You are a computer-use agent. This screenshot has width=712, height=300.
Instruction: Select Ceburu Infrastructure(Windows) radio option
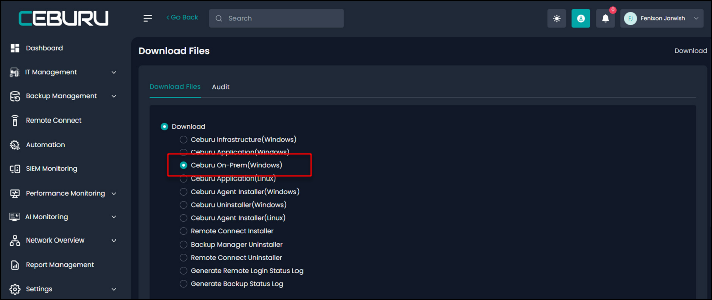tap(184, 140)
